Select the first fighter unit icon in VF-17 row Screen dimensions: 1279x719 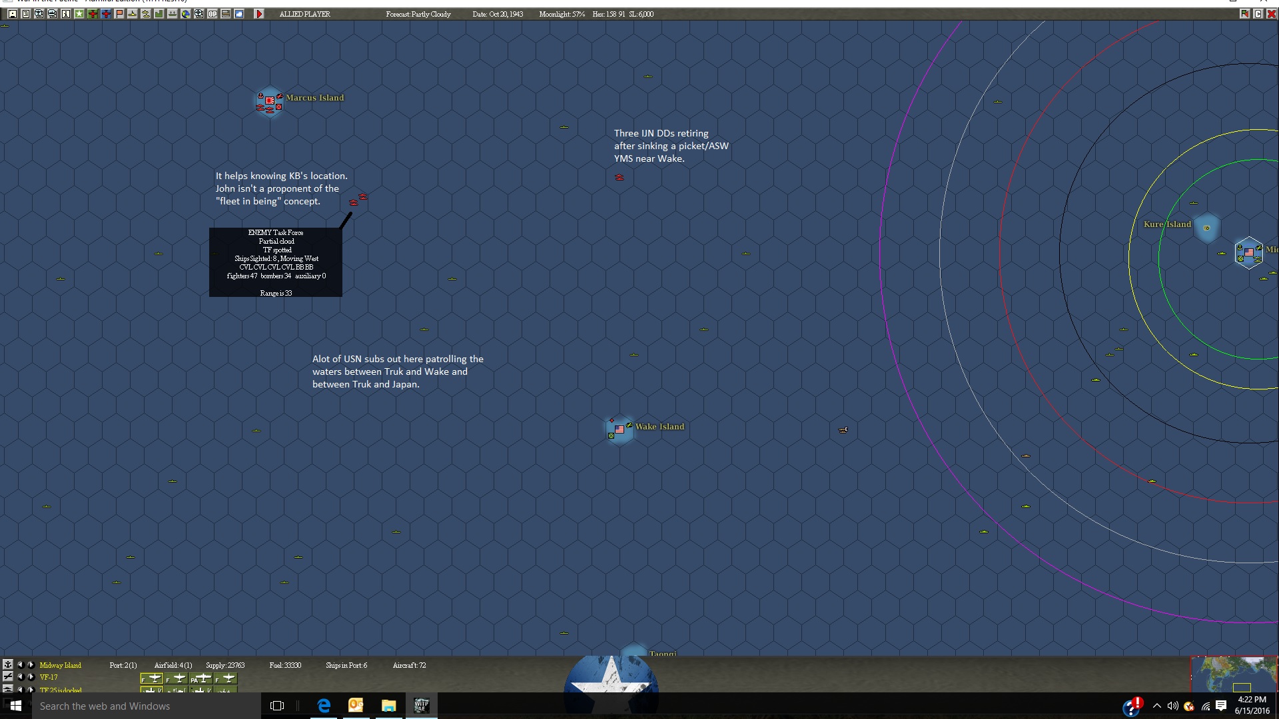coord(152,678)
